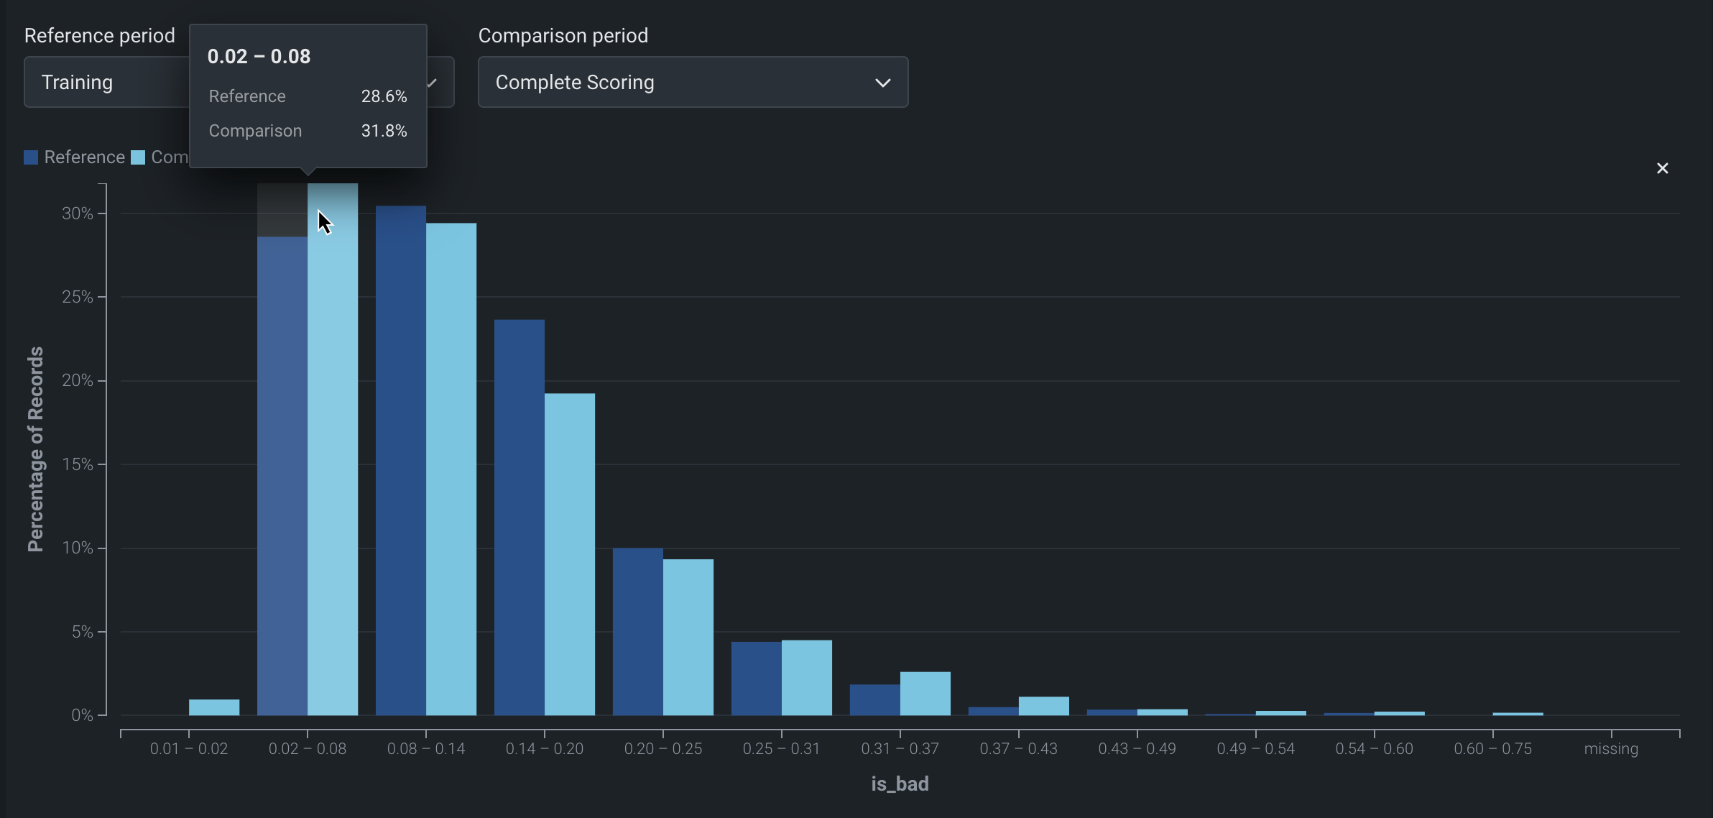
Task: Click the is_bad x-axis title
Action: tap(899, 783)
